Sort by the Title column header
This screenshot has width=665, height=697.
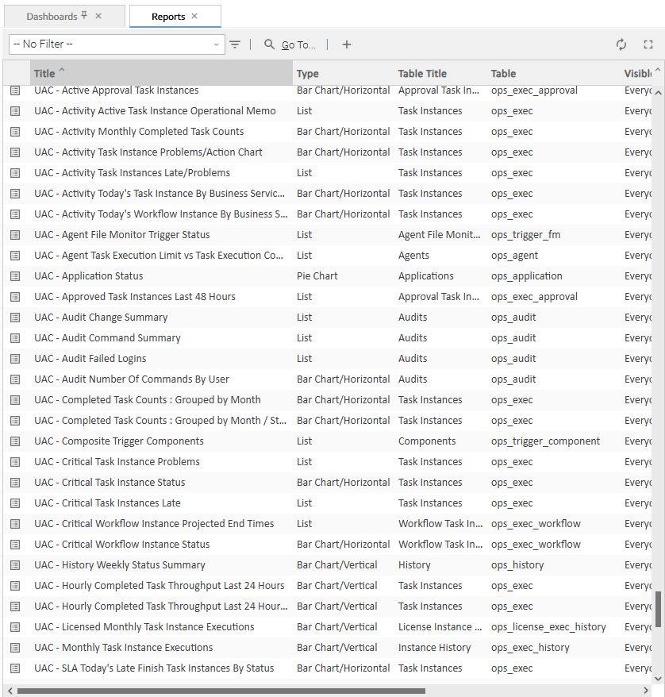click(44, 74)
